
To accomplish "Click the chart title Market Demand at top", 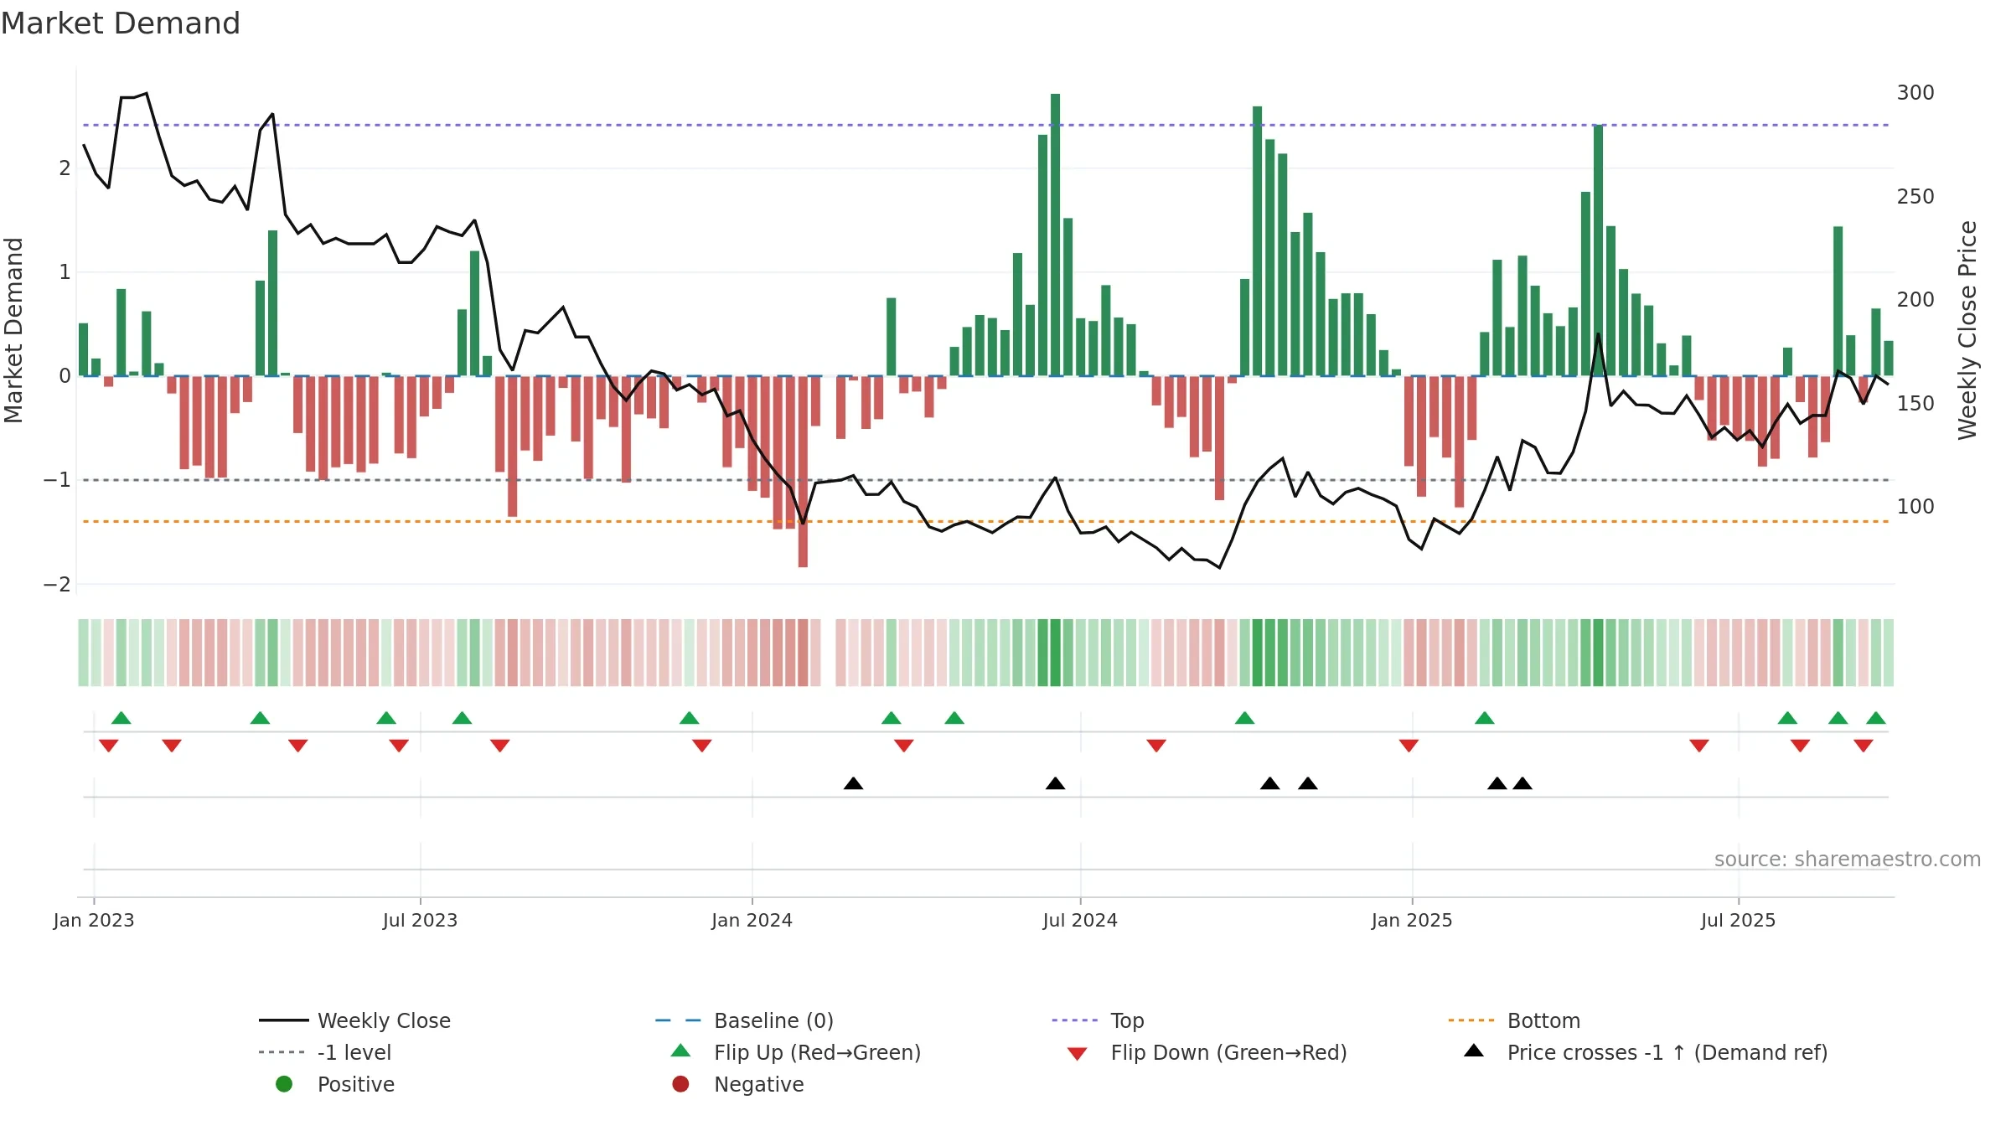I will point(121,23).
